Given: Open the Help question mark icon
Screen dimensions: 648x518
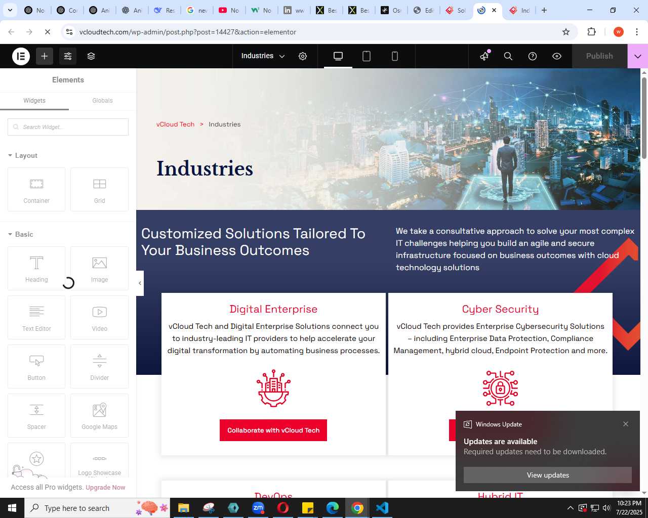Looking at the screenshot, I should pyautogui.click(x=533, y=56).
